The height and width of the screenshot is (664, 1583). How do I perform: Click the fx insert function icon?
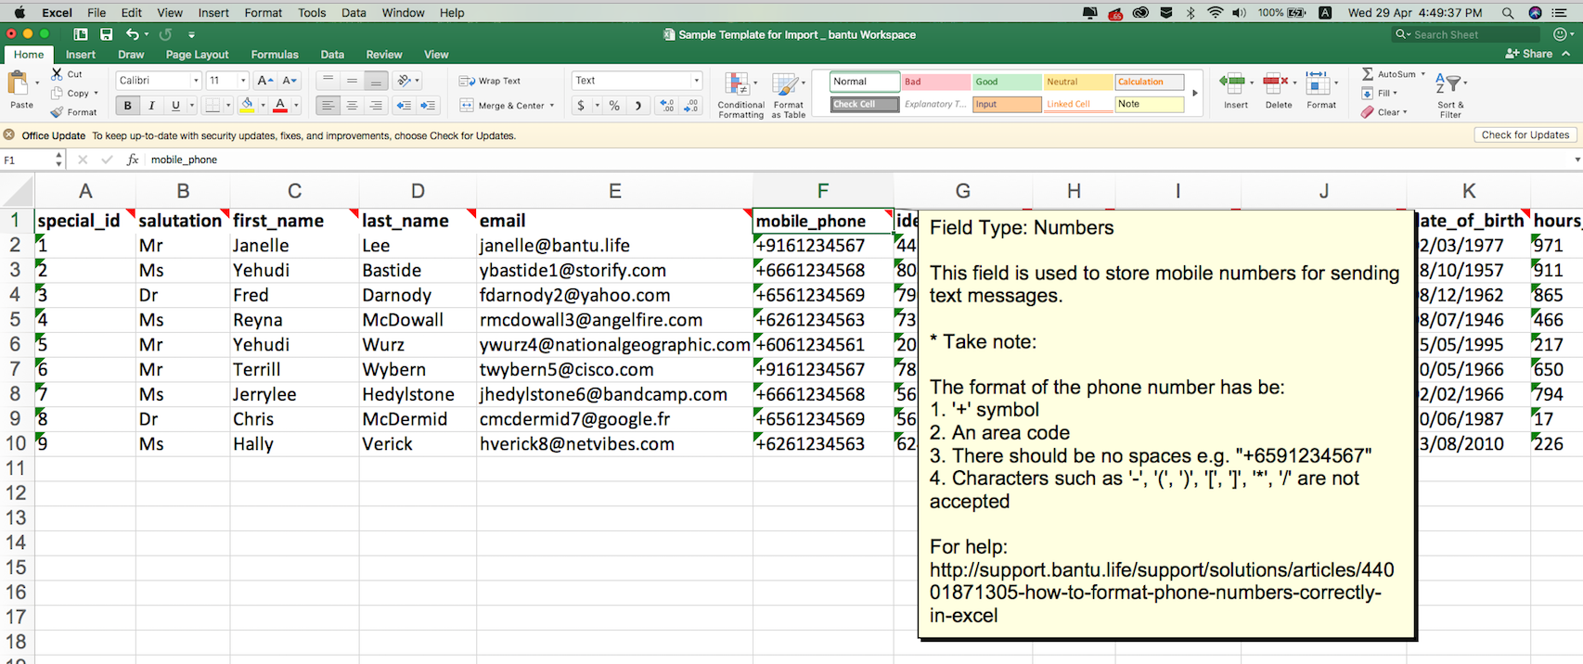pos(133,160)
